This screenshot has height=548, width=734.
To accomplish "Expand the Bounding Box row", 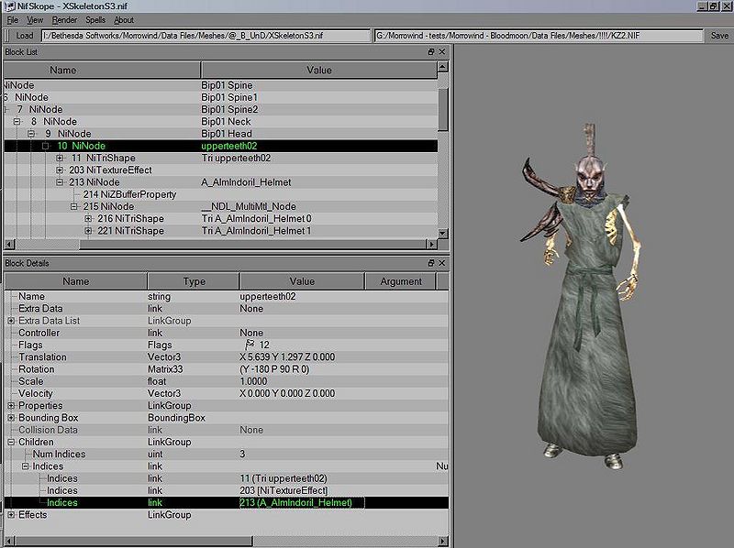I will point(11,418).
